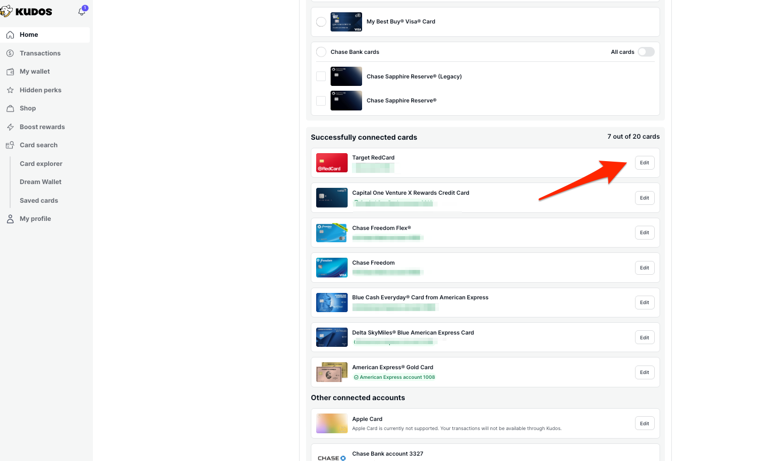Click the Boost rewards lightning icon
Screen dimensions: 784x461
(x=10, y=127)
